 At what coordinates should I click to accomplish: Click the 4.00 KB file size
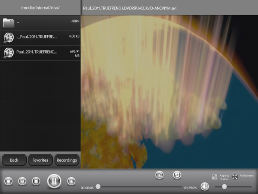click(x=74, y=36)
